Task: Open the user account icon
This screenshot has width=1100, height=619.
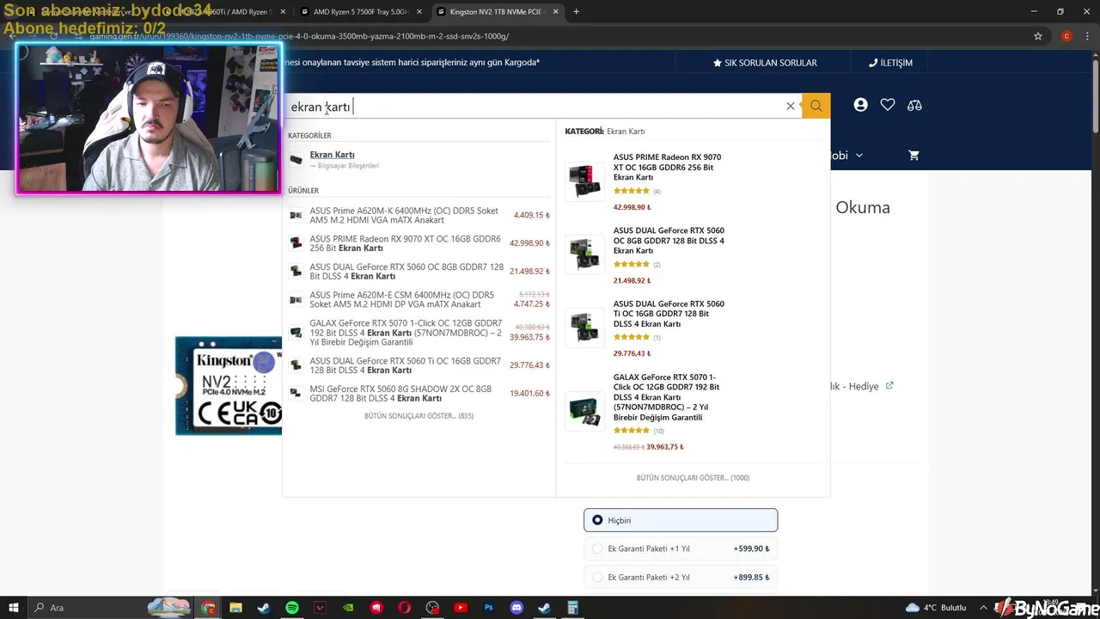Action: pos(860,105)
